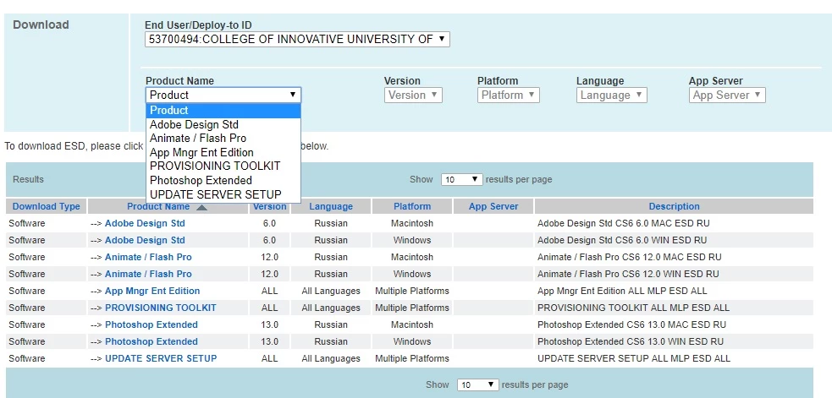Click description 'Animate / Flash Pro CS6 12.0 WIN ESD RU'
The height and width of the screenshot is (398, 832).
click(628, 274)
